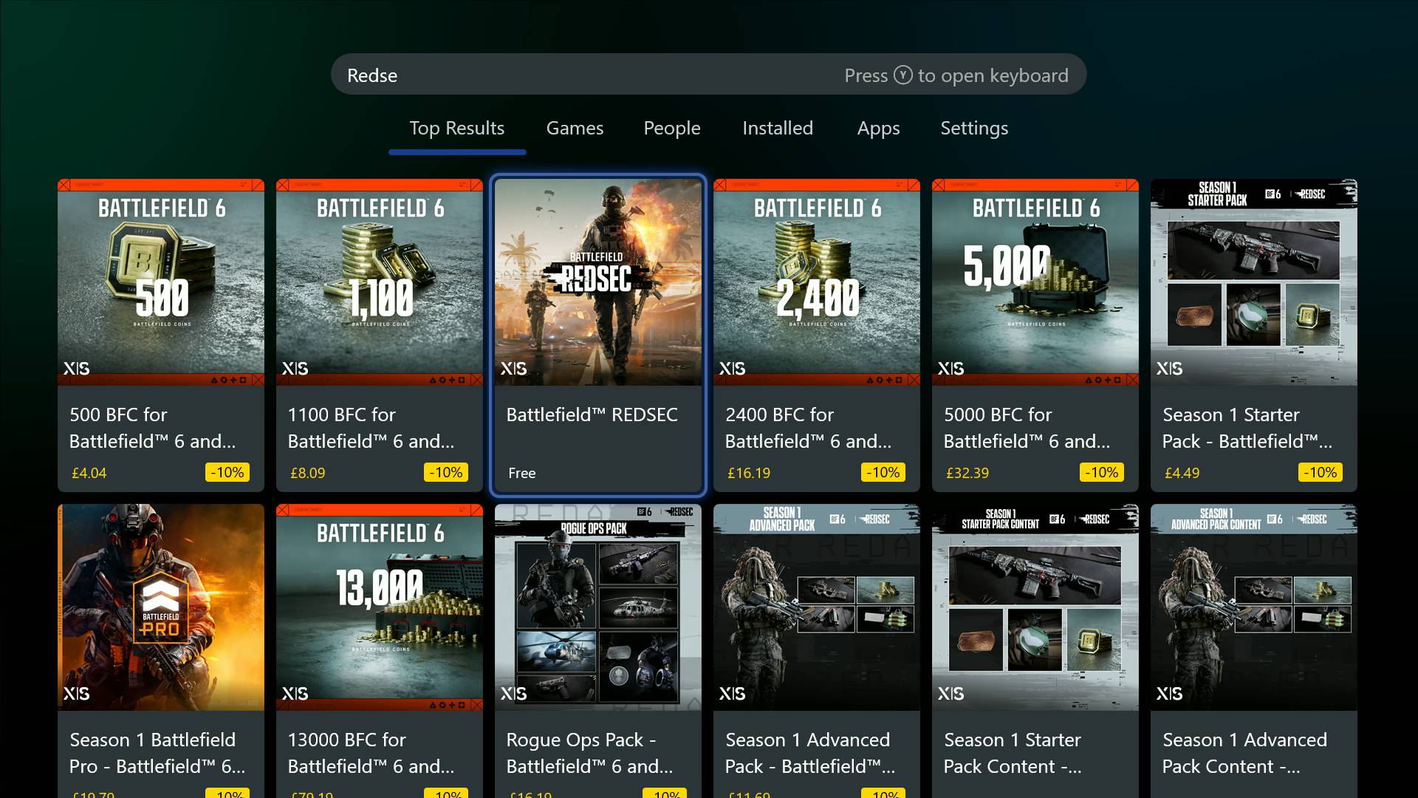Open Season 1 Starter Pack at £4.49
Viewport: 1418px width, 798px height.
(x=1253, y=335)
